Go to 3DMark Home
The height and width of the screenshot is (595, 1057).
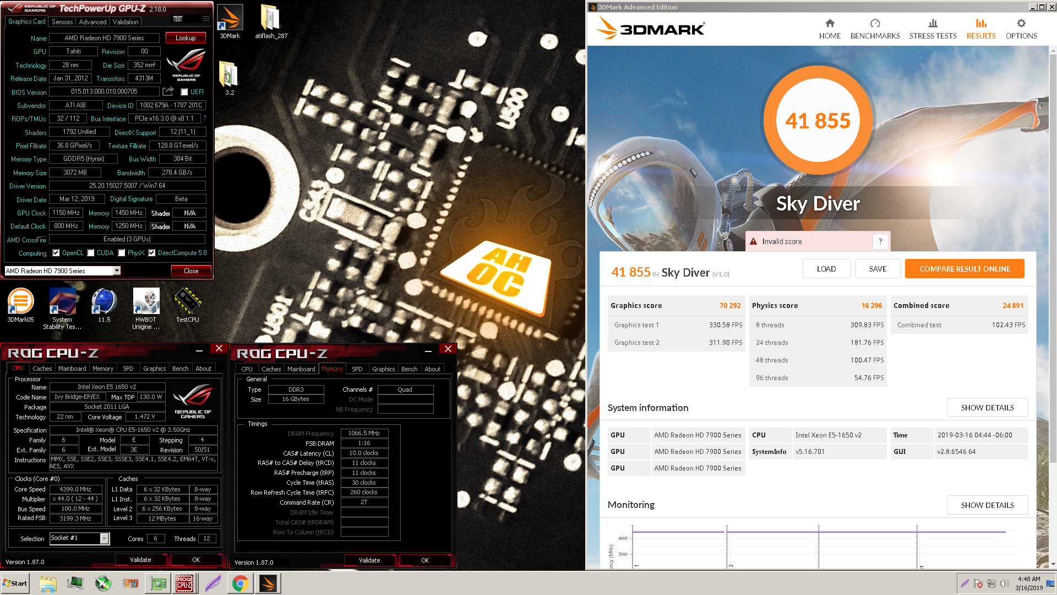pyautogui.click(x=830, y=29)
